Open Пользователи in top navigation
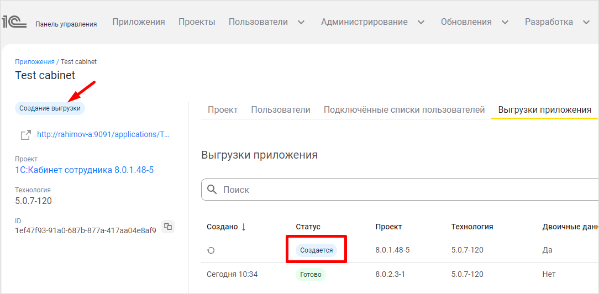This screenshot has width=599, height=294. (258, 22)
